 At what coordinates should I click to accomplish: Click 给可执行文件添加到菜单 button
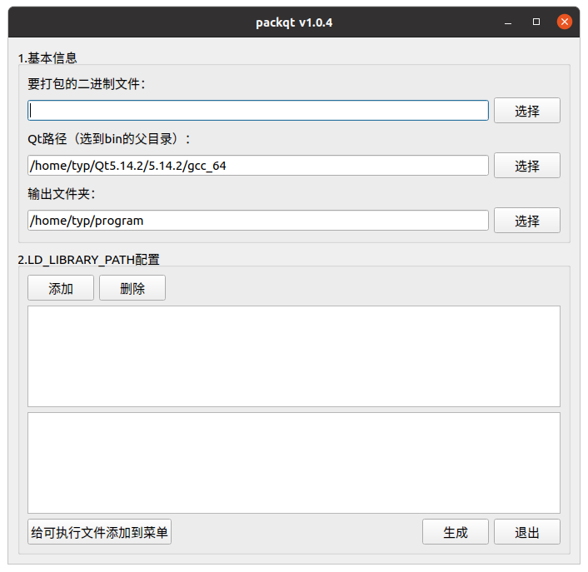(x=99, y=532)
